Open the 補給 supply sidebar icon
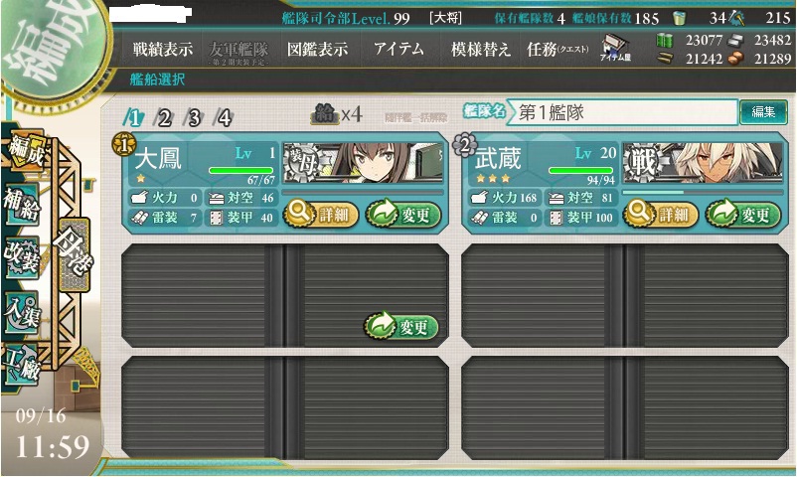Screen dimensions: 797x477 click(21, 205)
